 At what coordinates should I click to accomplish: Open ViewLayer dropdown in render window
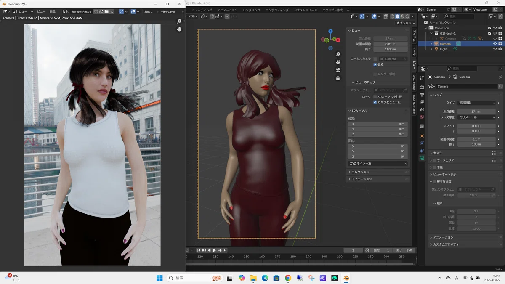pos(172,12)
